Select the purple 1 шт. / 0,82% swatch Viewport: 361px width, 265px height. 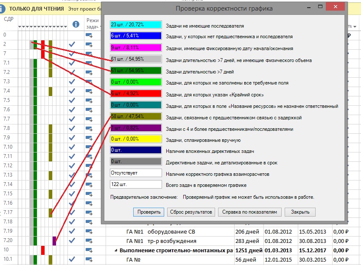[136, 128]
